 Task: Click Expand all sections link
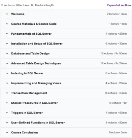pos(119,5)
